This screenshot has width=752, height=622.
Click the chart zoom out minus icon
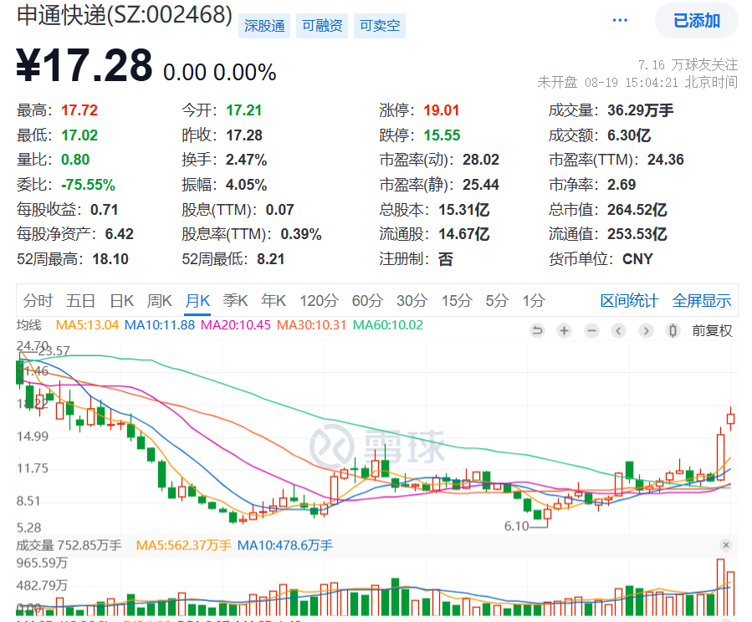click(592, 331)
